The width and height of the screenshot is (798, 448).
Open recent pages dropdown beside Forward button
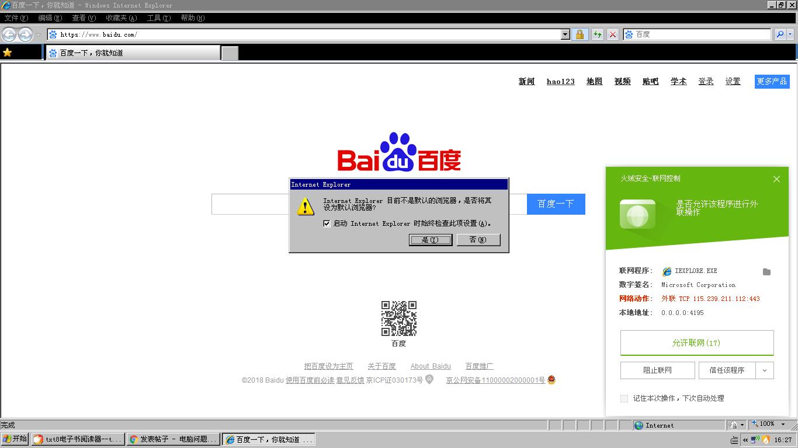point(38,34)
